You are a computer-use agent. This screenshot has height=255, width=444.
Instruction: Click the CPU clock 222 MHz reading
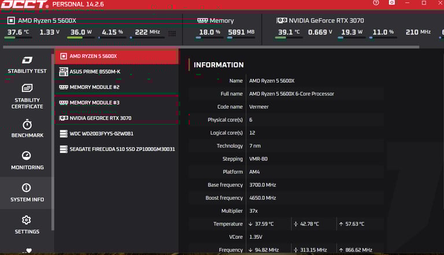point(147,32)
